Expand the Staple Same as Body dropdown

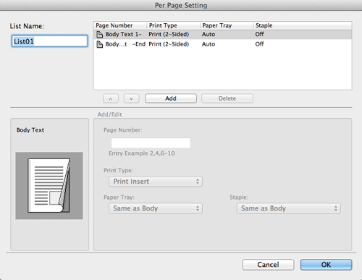[x=289, y=208]
